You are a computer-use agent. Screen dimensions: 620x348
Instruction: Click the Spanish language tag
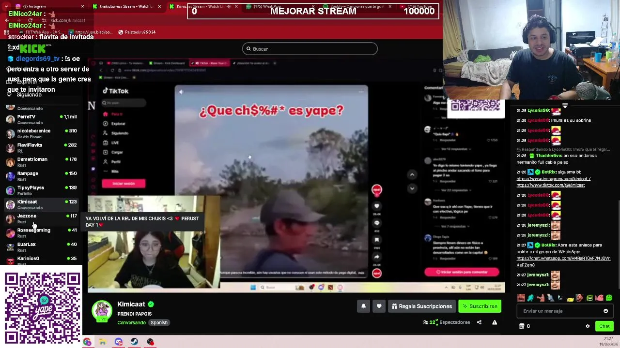click(159, 323)
